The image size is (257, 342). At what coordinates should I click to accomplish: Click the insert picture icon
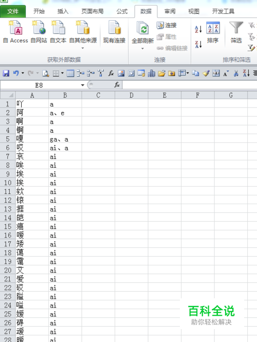121,73
